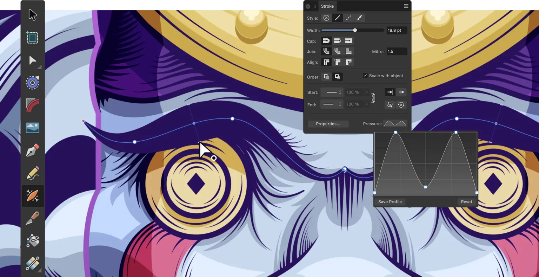Viewport: 539px width, 277px height.
Task: Open the Start arrowhead dropdown
Action: point(332,92)
